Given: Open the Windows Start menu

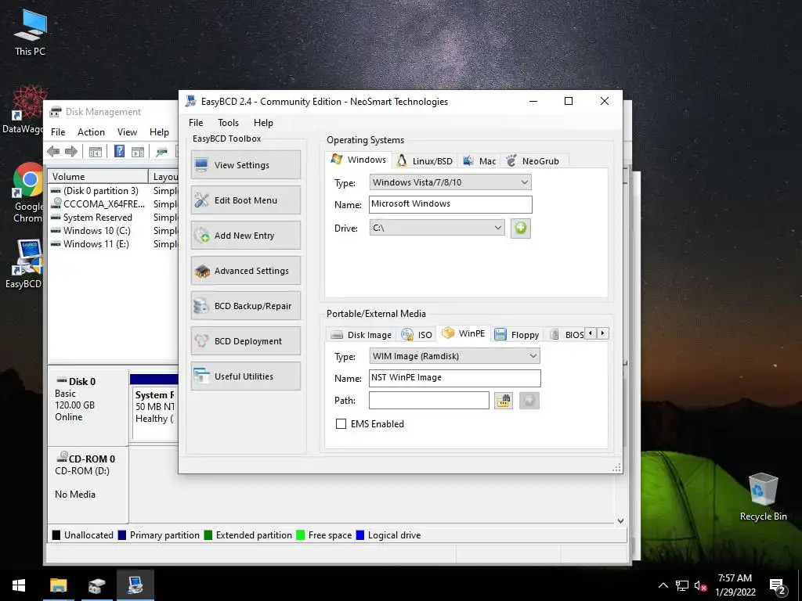Looking at the screenshot, I should click(19, 585).
